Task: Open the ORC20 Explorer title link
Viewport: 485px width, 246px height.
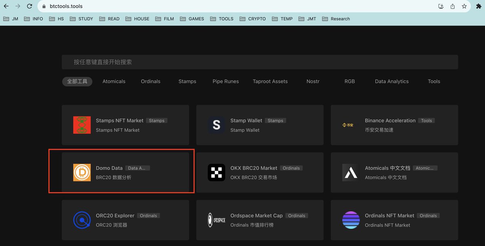Action: point(115,216)
